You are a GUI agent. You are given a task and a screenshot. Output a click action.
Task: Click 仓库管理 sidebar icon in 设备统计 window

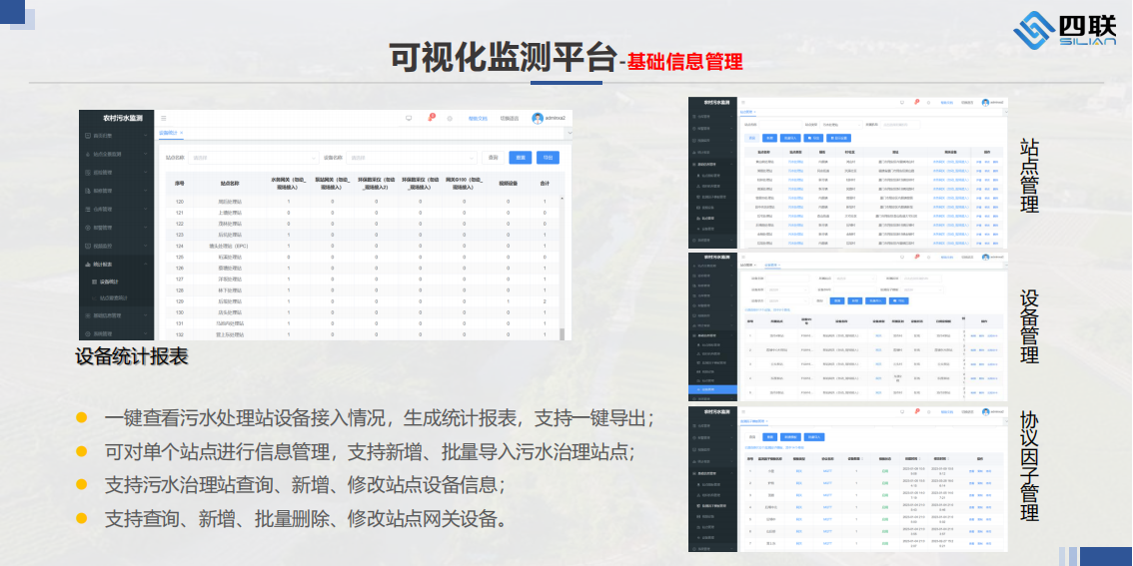click(x=88, y=210)
